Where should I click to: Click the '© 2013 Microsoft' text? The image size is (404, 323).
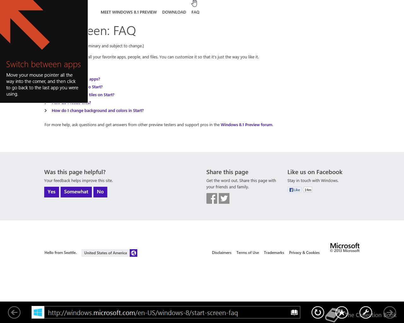(345, 251)
